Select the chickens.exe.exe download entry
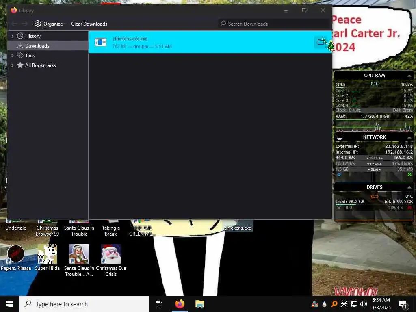 (x=210, y=42)
